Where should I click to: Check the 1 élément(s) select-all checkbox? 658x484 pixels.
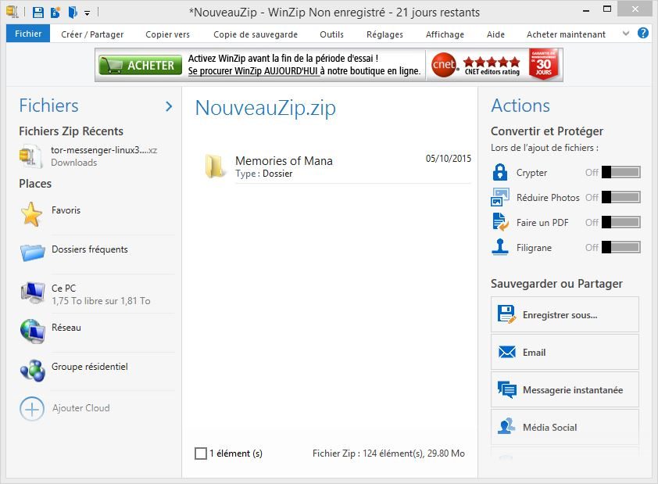tap(201, 454)
